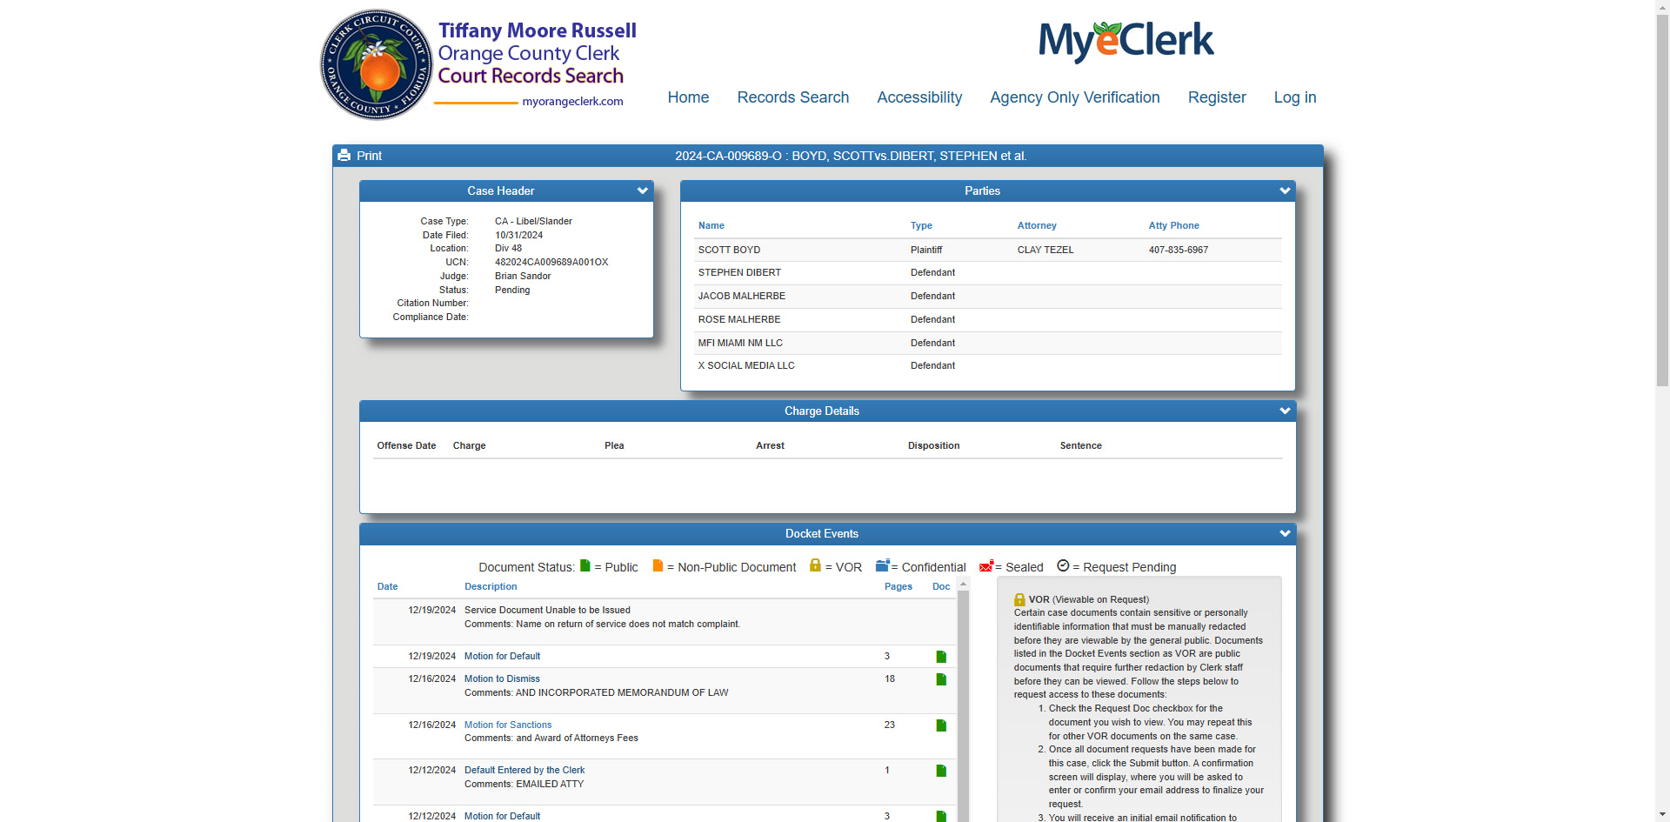Select STEPHEN DIBERT party row
The width and height of the screenshot is (1670, 822).
click(988, 273)
